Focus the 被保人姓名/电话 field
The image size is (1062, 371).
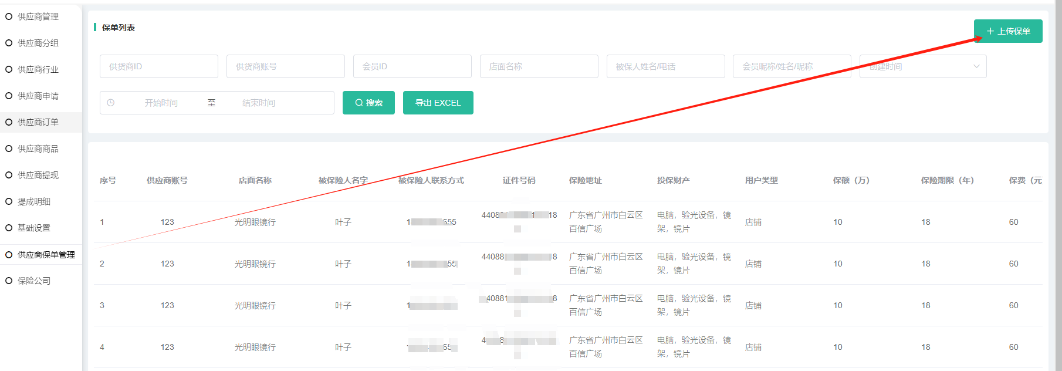(666, 66)
